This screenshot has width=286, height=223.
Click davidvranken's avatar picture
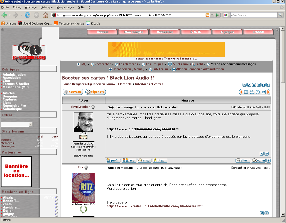83,122
